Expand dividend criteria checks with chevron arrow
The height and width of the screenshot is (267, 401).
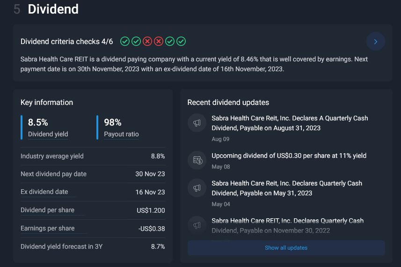[x=375, y=42]
